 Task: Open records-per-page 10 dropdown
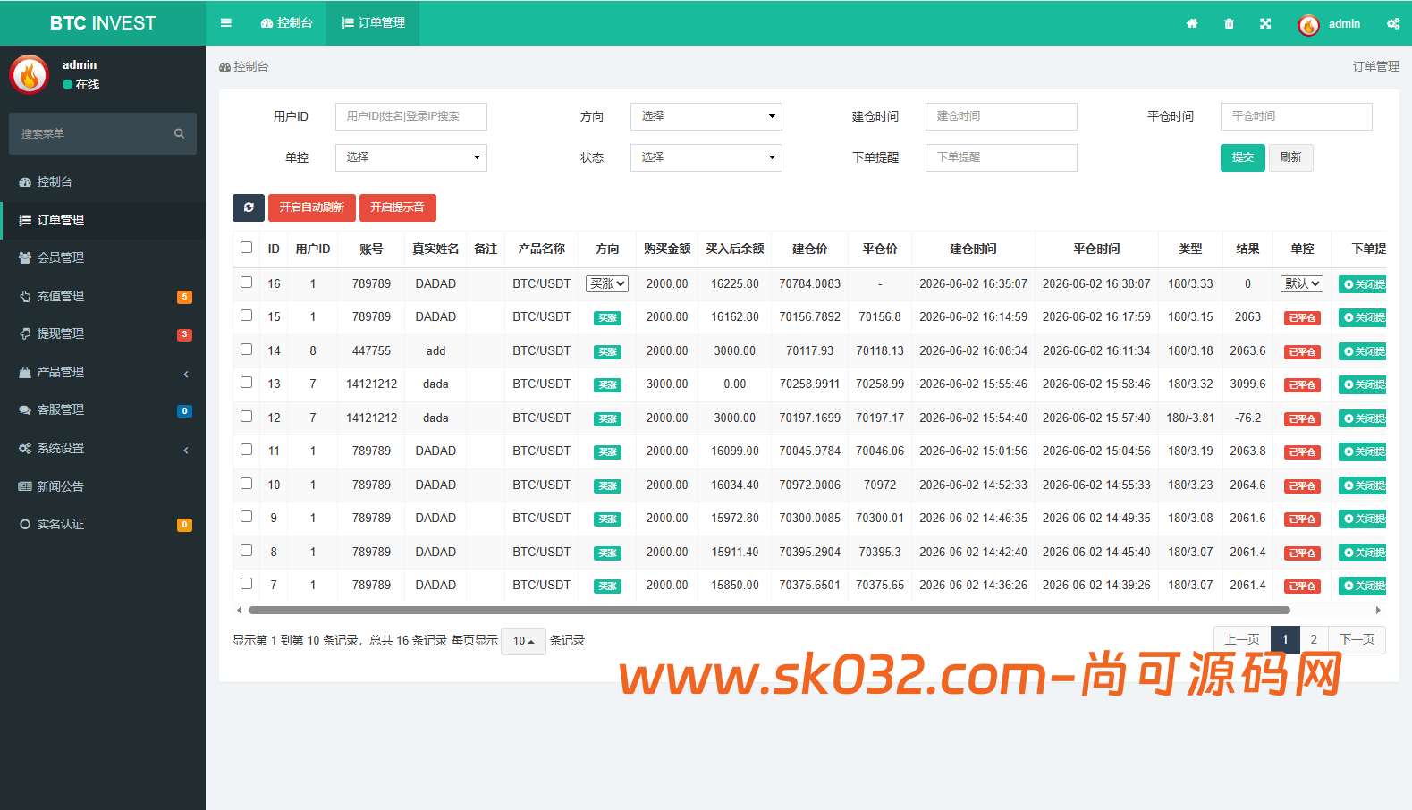523,641
